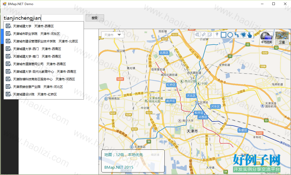The width and height of the screenshot is (291, 175).
Task: Click the 和平区 district label on map
Action: tap(199, 113)
